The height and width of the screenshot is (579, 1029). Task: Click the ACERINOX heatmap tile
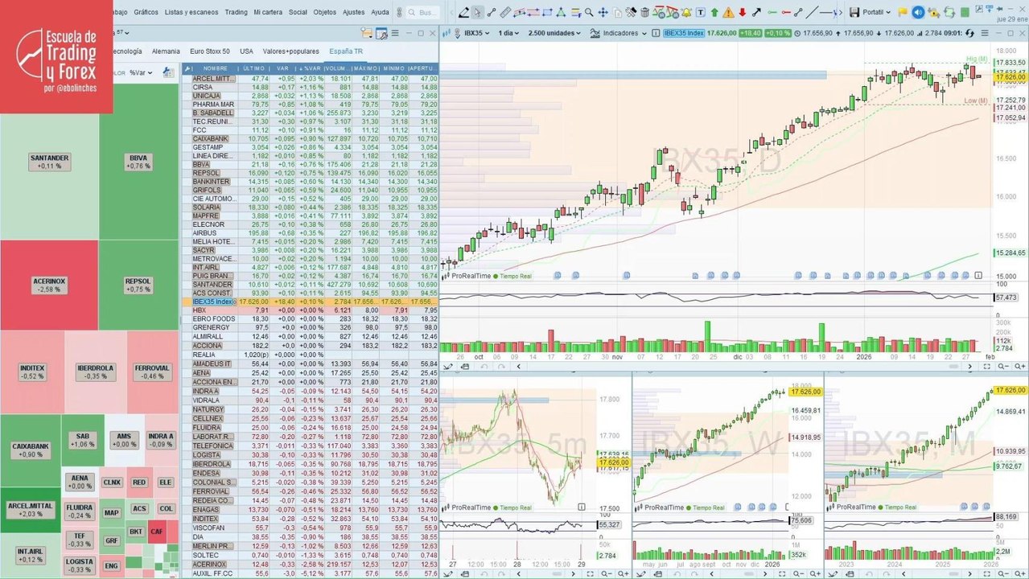[49, 285]
